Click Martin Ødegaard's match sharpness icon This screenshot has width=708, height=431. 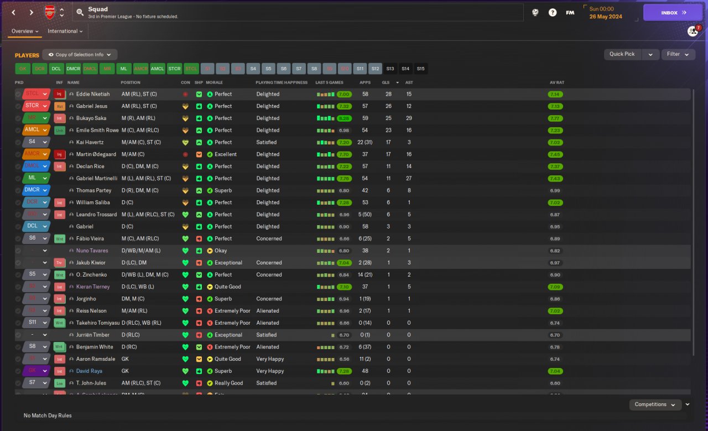(x=199, y=154)
